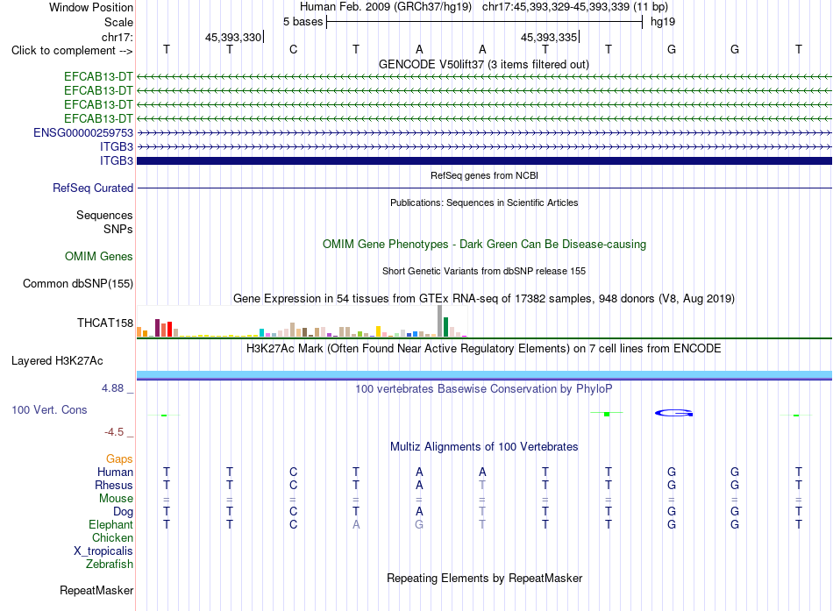Screen dimensions: 833x611
Task: Open the H3K27Ac Mark ENCODE title
Action: click(x=484, y=349)
